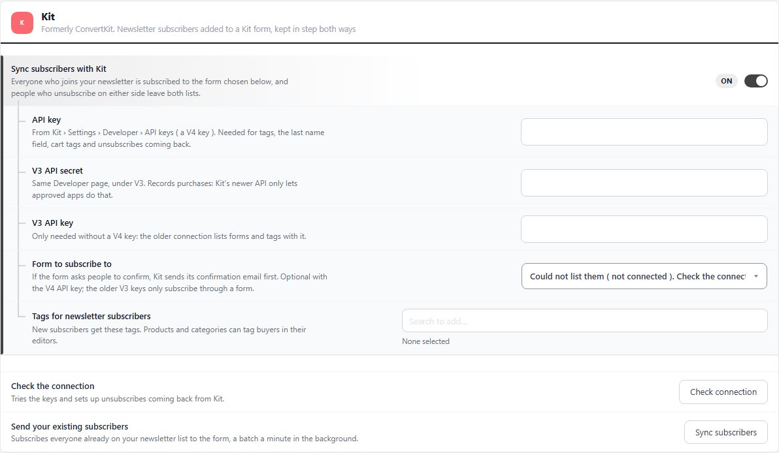The height and width of the screenshot is (453, 779).
Task: Click the red Kit logo icon
Action: tap(22, 23)
